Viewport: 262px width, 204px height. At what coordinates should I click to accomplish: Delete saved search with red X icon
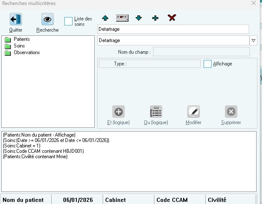coord(171,18)
